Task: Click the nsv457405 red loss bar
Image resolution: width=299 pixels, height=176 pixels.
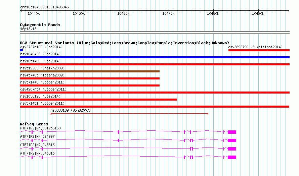Action: tap(90, 78)
